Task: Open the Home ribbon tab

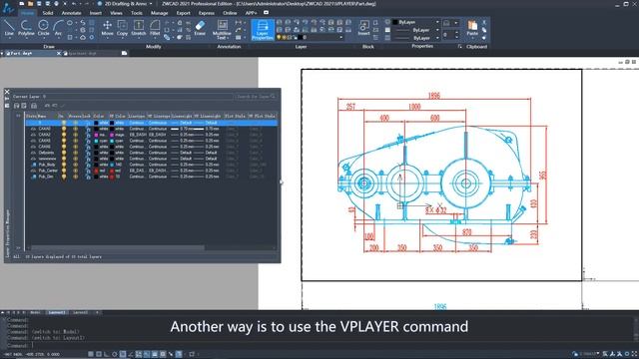Action: (x=27, y=13)
